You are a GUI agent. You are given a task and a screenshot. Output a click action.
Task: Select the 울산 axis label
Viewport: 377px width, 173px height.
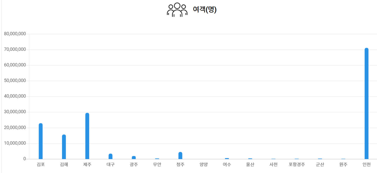pyautogui.click(x=250, y=165)
